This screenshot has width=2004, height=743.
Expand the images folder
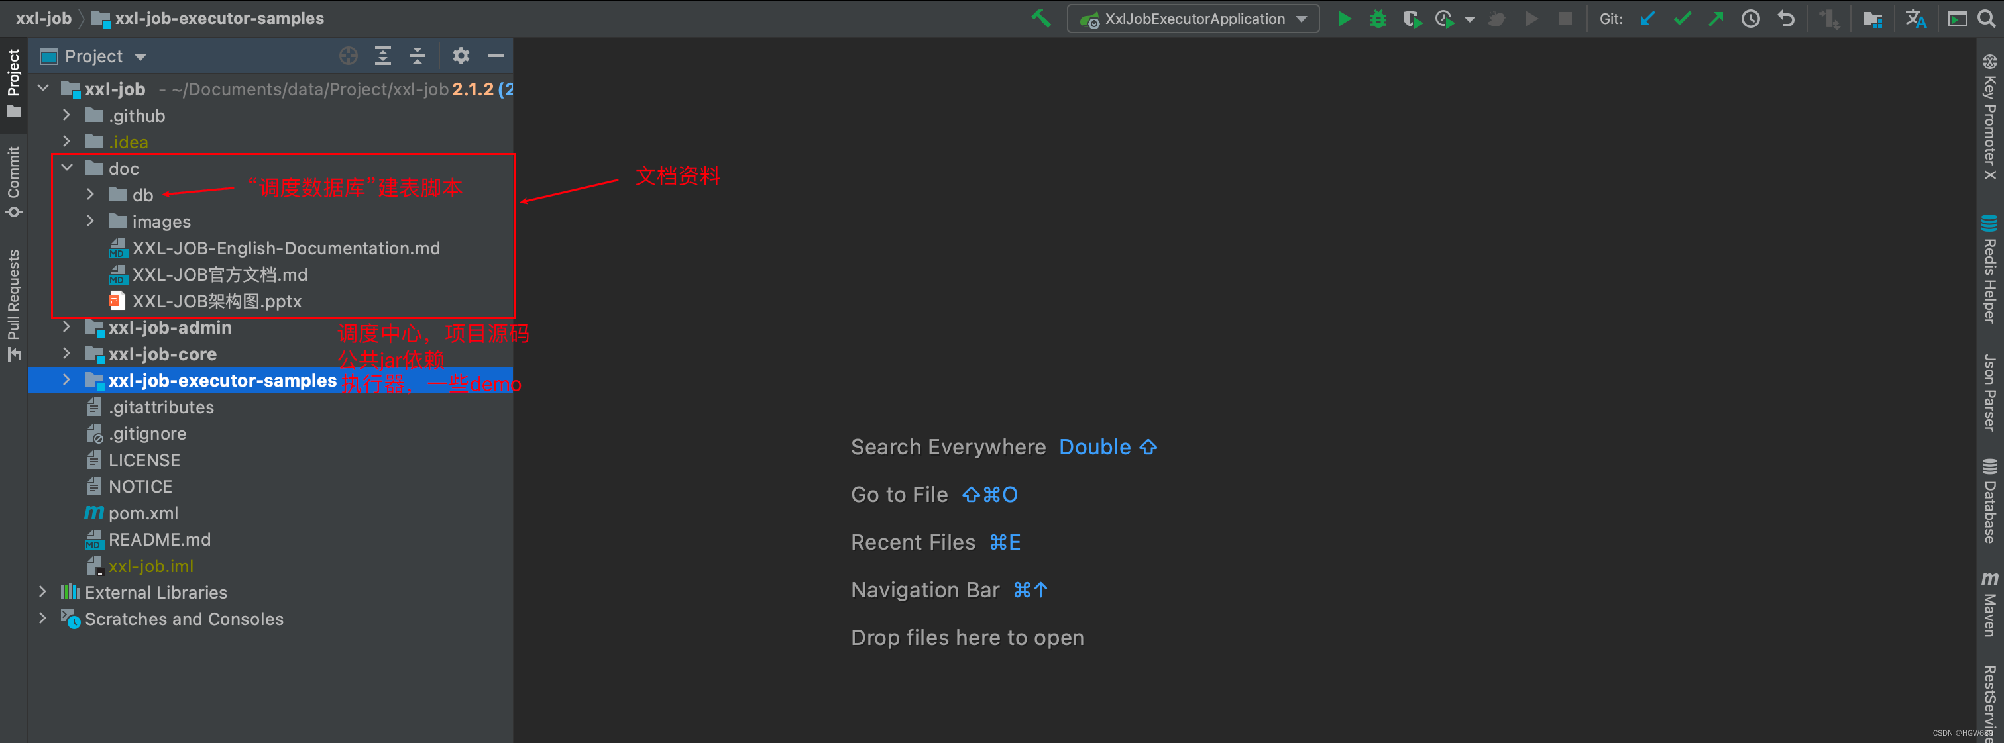(90, 221)
